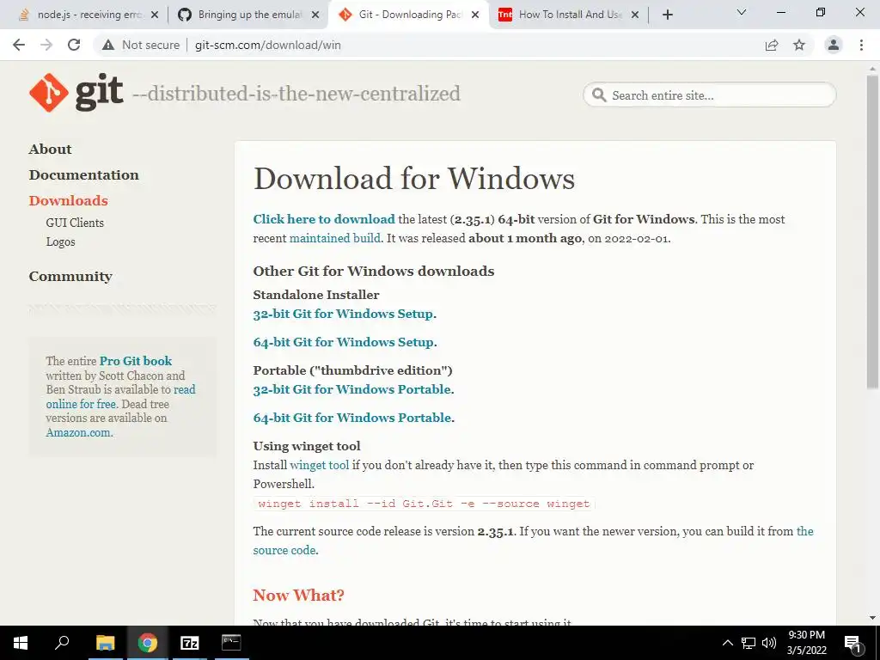Viewport: 880px width, 660px height.
Task: Click the git logo in the site header
Action: click(x=76, y=93)
